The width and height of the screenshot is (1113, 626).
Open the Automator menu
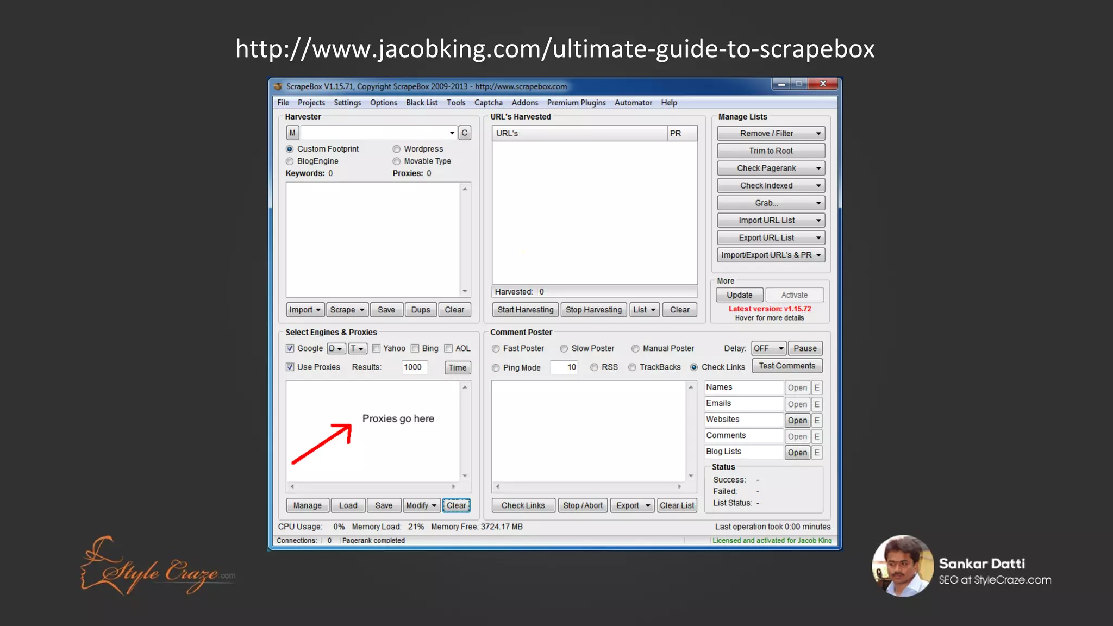[633, 103]
